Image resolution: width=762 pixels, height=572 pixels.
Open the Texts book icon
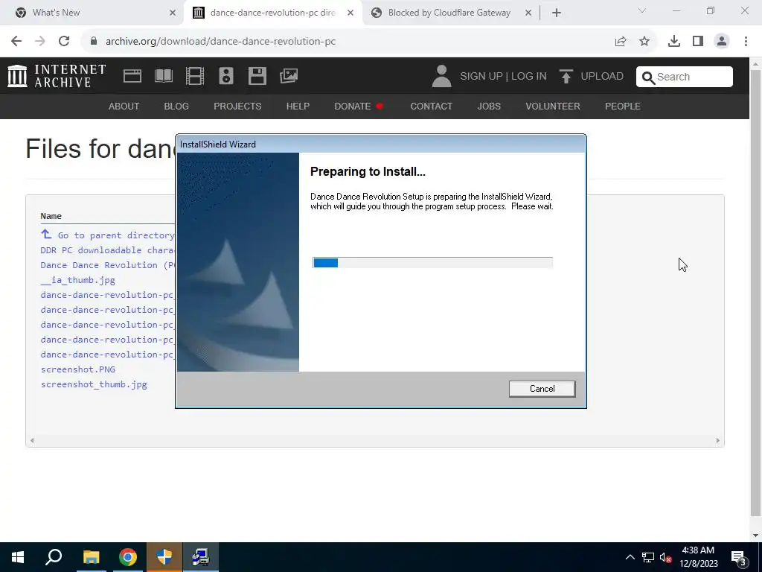(164, 76)
